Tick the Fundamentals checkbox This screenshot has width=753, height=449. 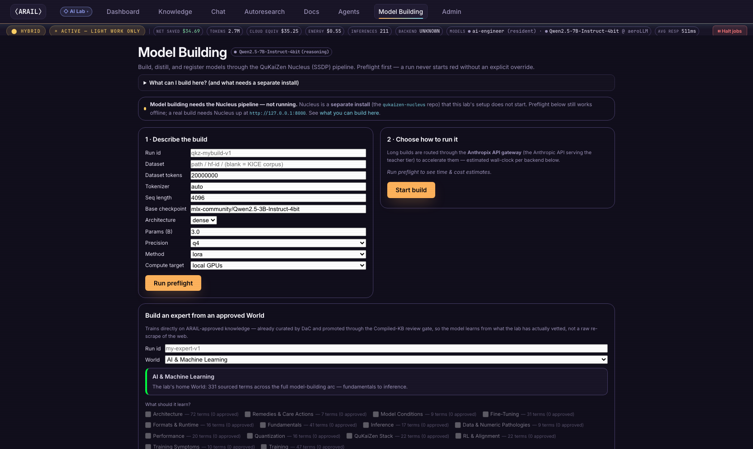[x=263, y=425]
